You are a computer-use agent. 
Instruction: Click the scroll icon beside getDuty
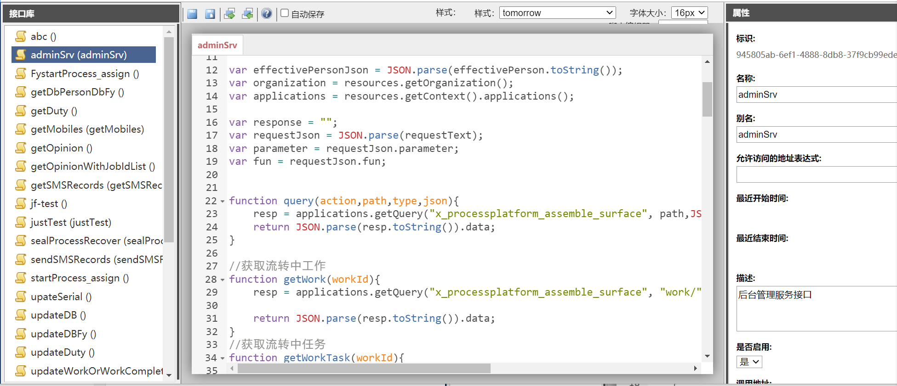coord(21,111)
